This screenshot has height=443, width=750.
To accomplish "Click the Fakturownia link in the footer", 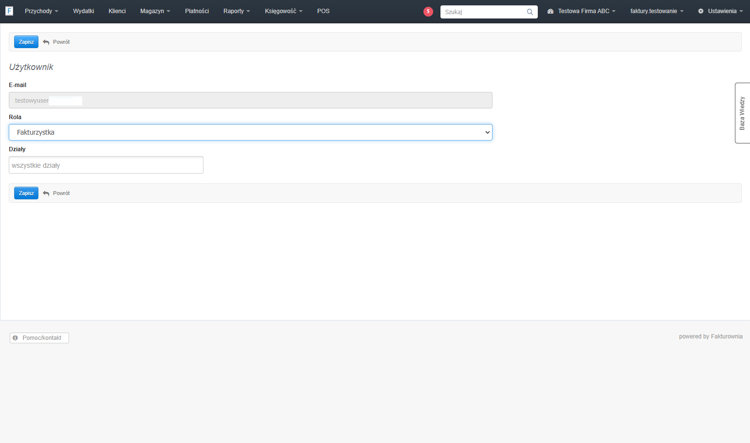I will click(x=727, y=337).
